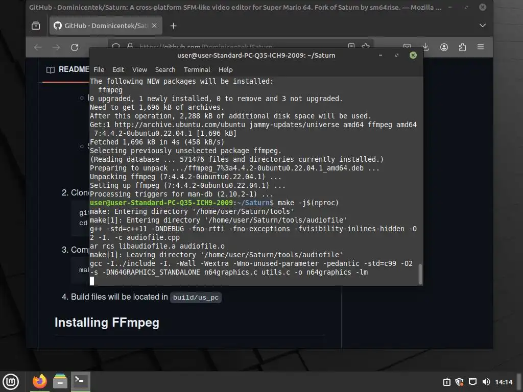Minimize the Firefox browser window

[x=450, y=7]
